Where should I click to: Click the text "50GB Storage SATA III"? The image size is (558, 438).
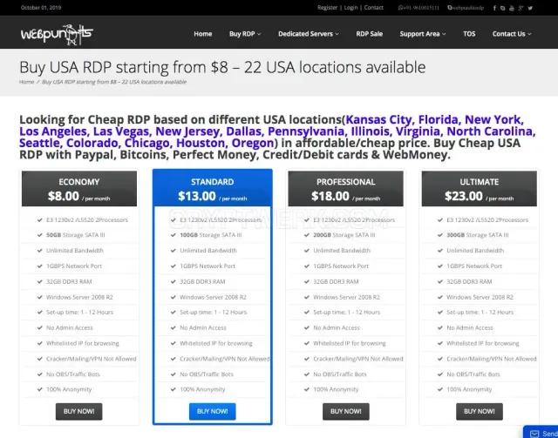76,235
